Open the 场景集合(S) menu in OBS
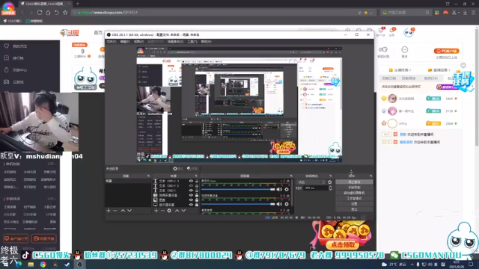The height and width of the screenshot is (269, 479). [175, 42]
